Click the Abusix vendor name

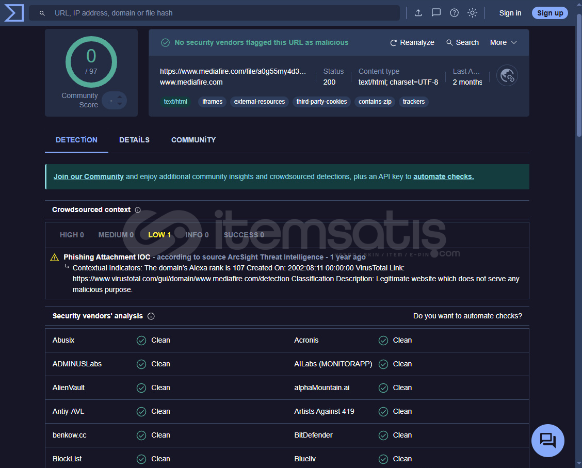pos(63,341)
